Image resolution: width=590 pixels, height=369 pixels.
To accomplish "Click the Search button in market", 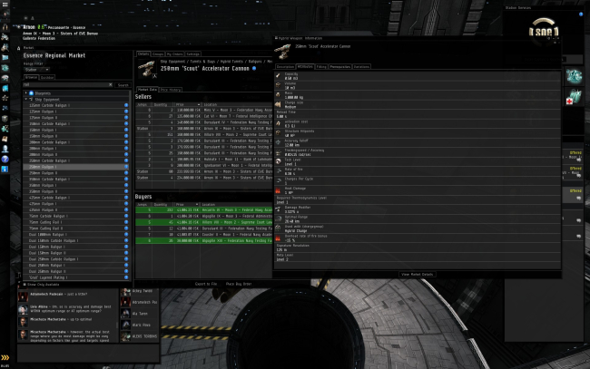I will 123,85.
